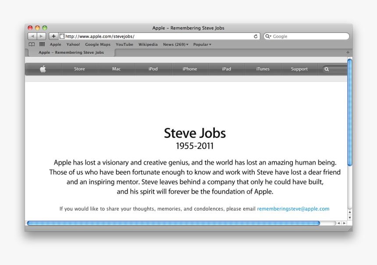
Task: Click the Google search magnifier icon
Action: pos(268,36)
